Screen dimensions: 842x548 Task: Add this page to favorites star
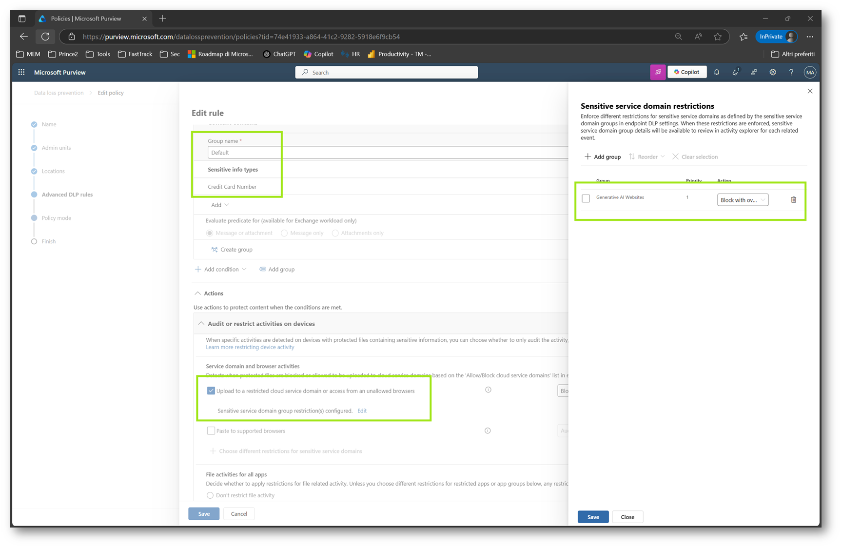tap(718, 37)
